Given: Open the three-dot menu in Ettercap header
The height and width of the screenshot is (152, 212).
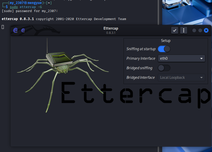Looking at the screenshot, I should pyautogui.click(x=184, y=30).
